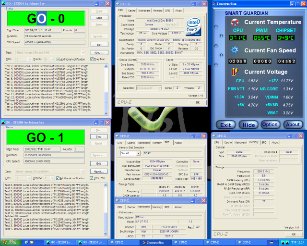Click the 071°C CPU temperature readout

[238, 37]
